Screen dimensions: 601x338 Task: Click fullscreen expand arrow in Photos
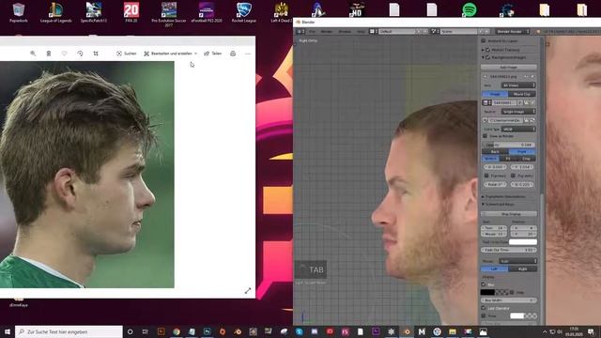pyautogui.click(x=248, y=291)
